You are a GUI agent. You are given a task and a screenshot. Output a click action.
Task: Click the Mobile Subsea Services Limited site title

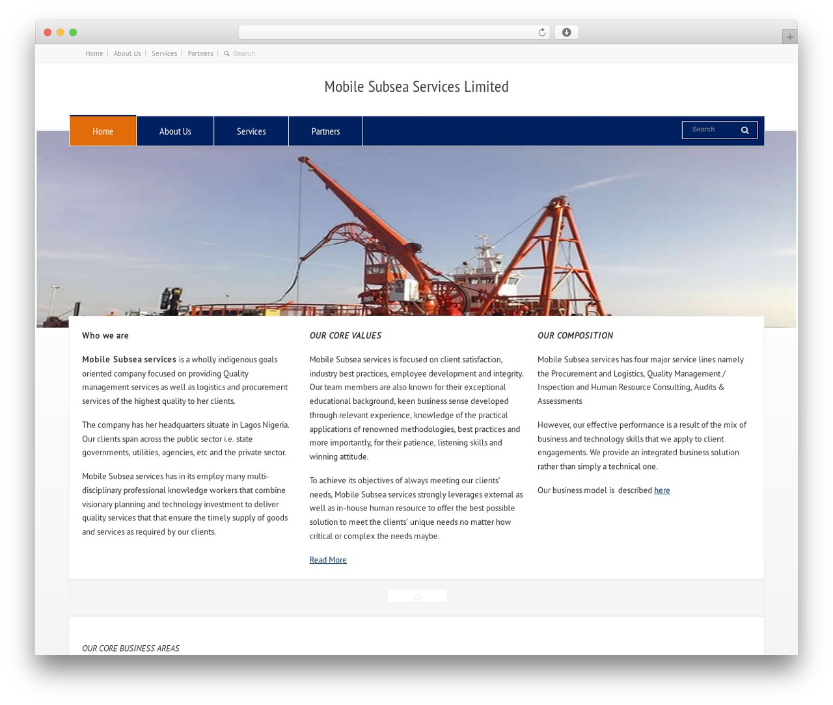coord(416,86)
